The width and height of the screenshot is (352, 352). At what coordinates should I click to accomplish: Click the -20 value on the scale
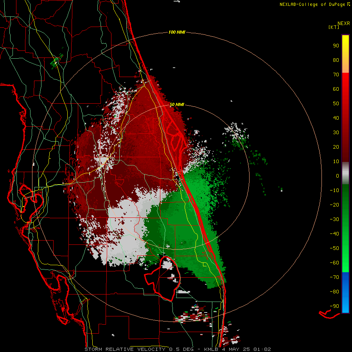tap(334, 205)
